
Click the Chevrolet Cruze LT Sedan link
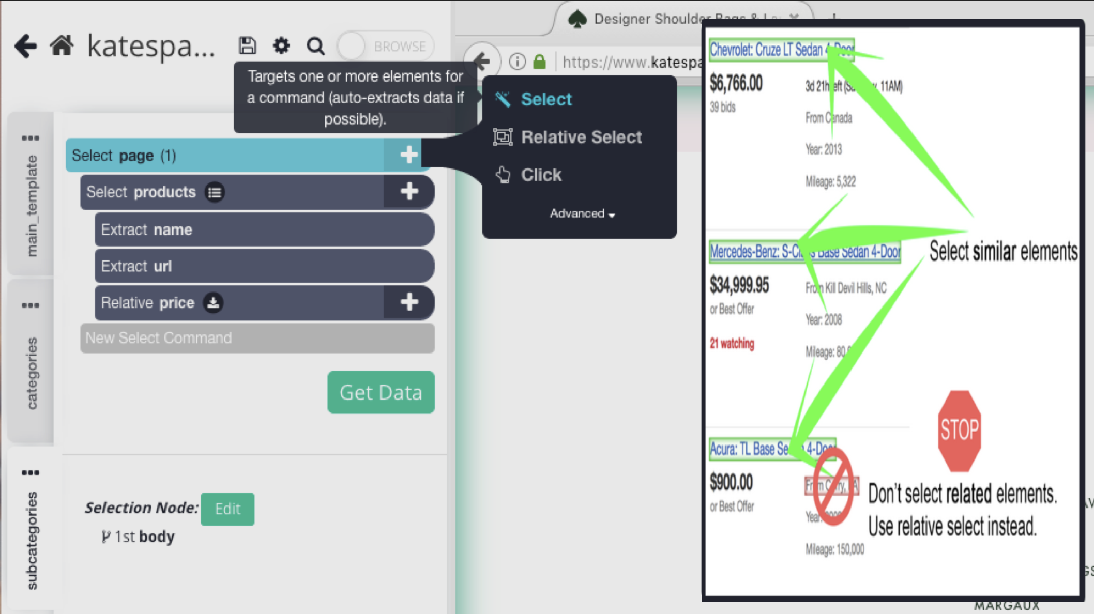[781, 50]
